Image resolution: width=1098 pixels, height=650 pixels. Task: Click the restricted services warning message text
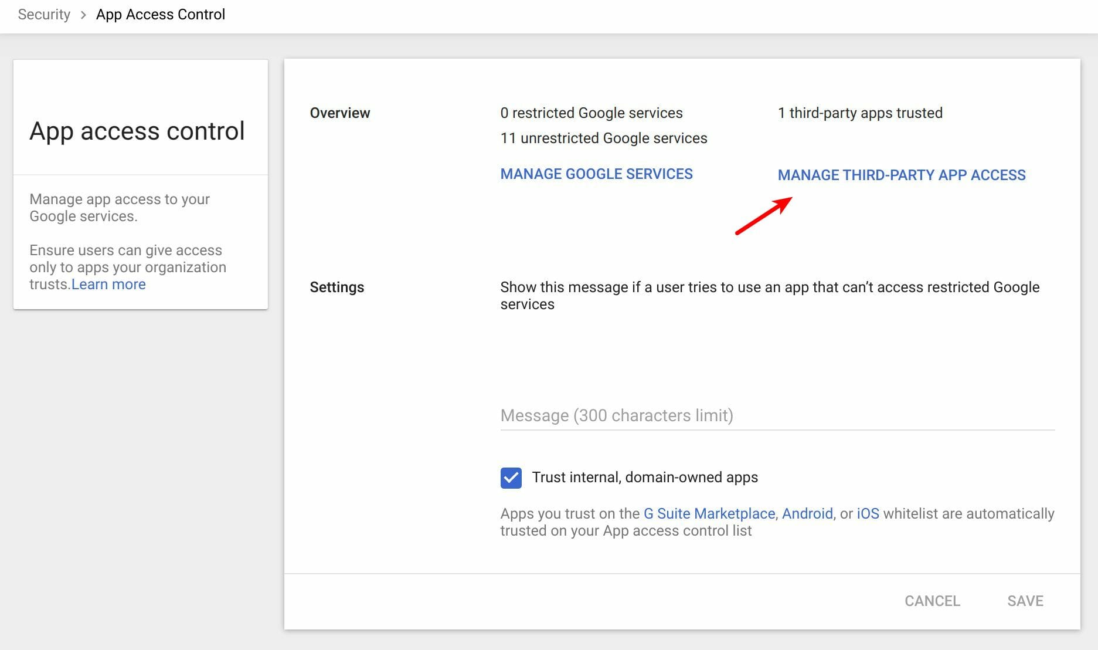[x=768, y=296]
